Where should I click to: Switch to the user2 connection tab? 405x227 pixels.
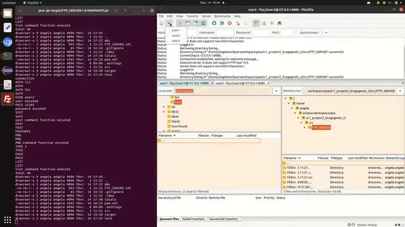pos(240,83)
